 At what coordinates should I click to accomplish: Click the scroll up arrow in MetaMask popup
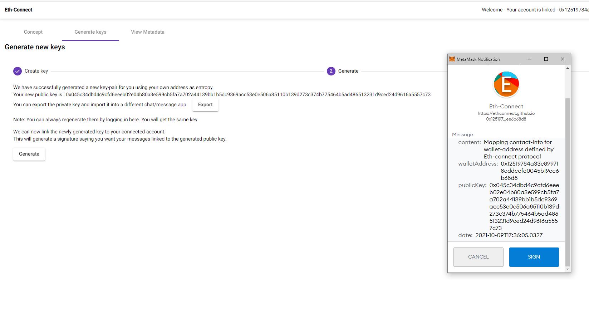tap(568, 68)
